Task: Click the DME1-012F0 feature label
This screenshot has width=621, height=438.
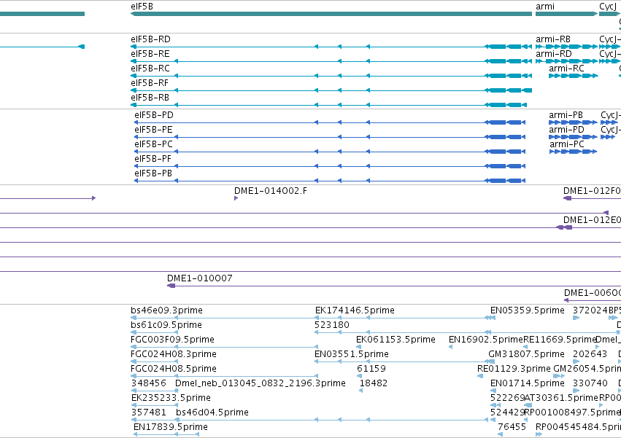Action: coord(592,191)
